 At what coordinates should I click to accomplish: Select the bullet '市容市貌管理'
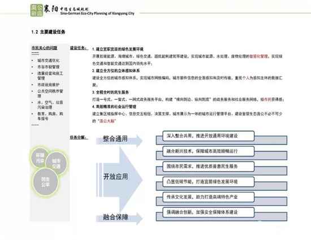tap(49, 67)
